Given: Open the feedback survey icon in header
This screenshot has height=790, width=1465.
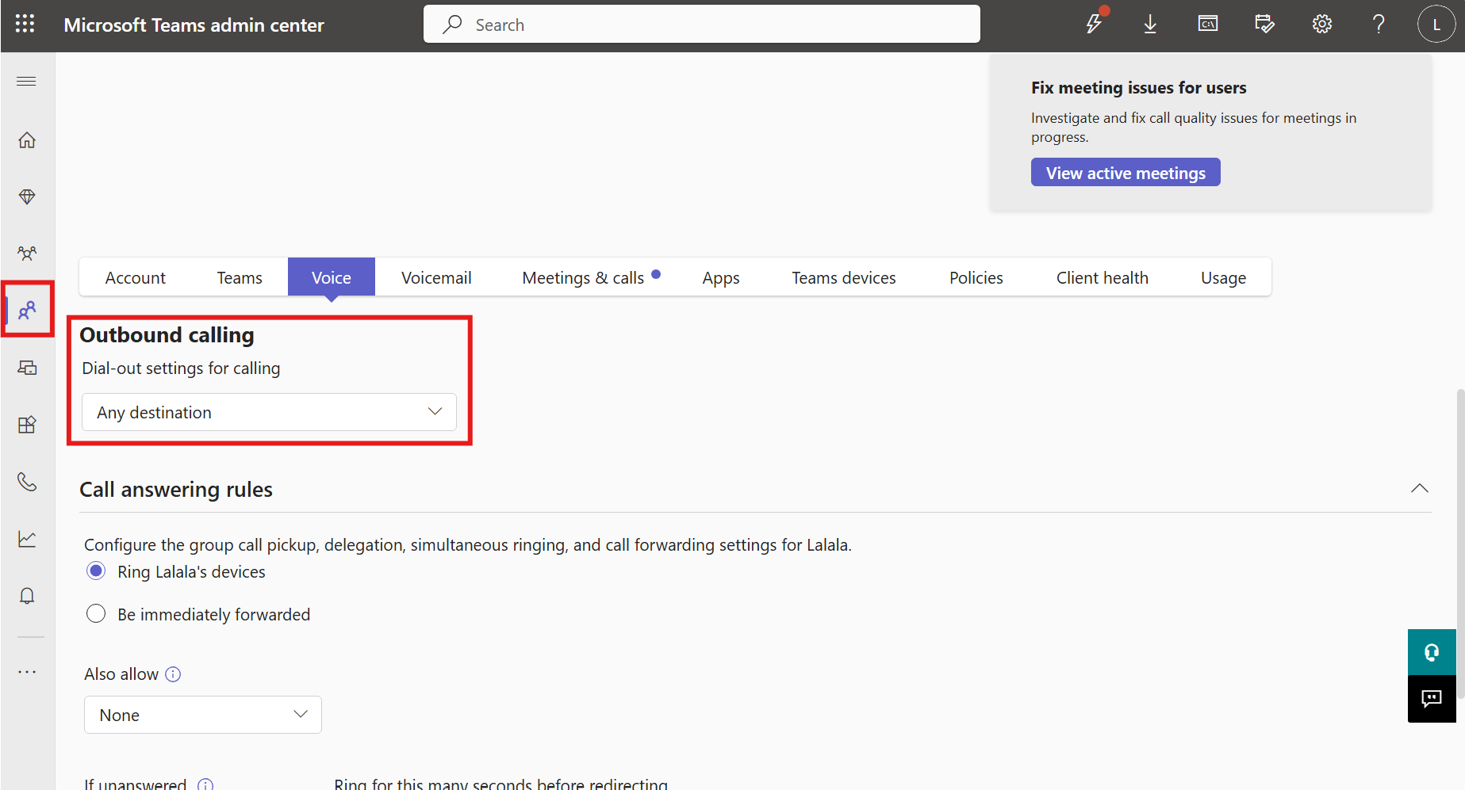Looking at the screenshot, I should coord(1264,25).
